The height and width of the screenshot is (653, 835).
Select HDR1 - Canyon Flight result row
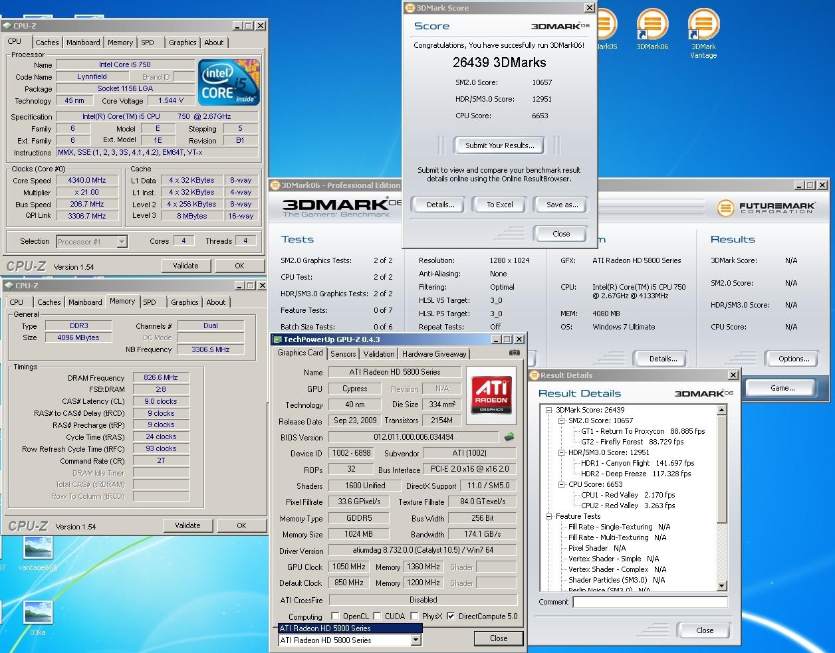click(638, 463)
